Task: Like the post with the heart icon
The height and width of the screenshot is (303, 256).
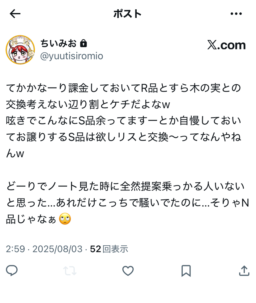Action: (128, 271)
